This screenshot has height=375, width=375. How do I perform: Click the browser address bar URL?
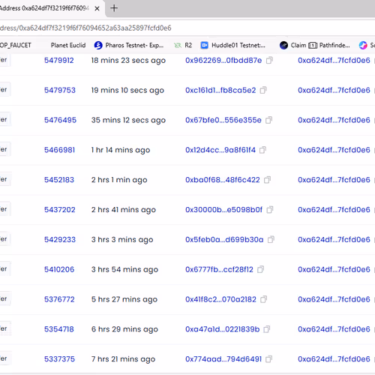point(85,28)
